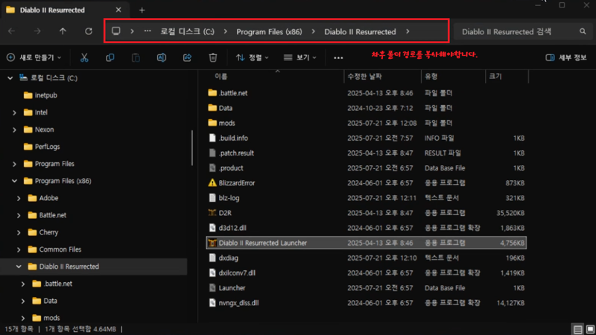Toggle the 세부 정보 details pane
The image size is (596, 335).
click(566, 58)
